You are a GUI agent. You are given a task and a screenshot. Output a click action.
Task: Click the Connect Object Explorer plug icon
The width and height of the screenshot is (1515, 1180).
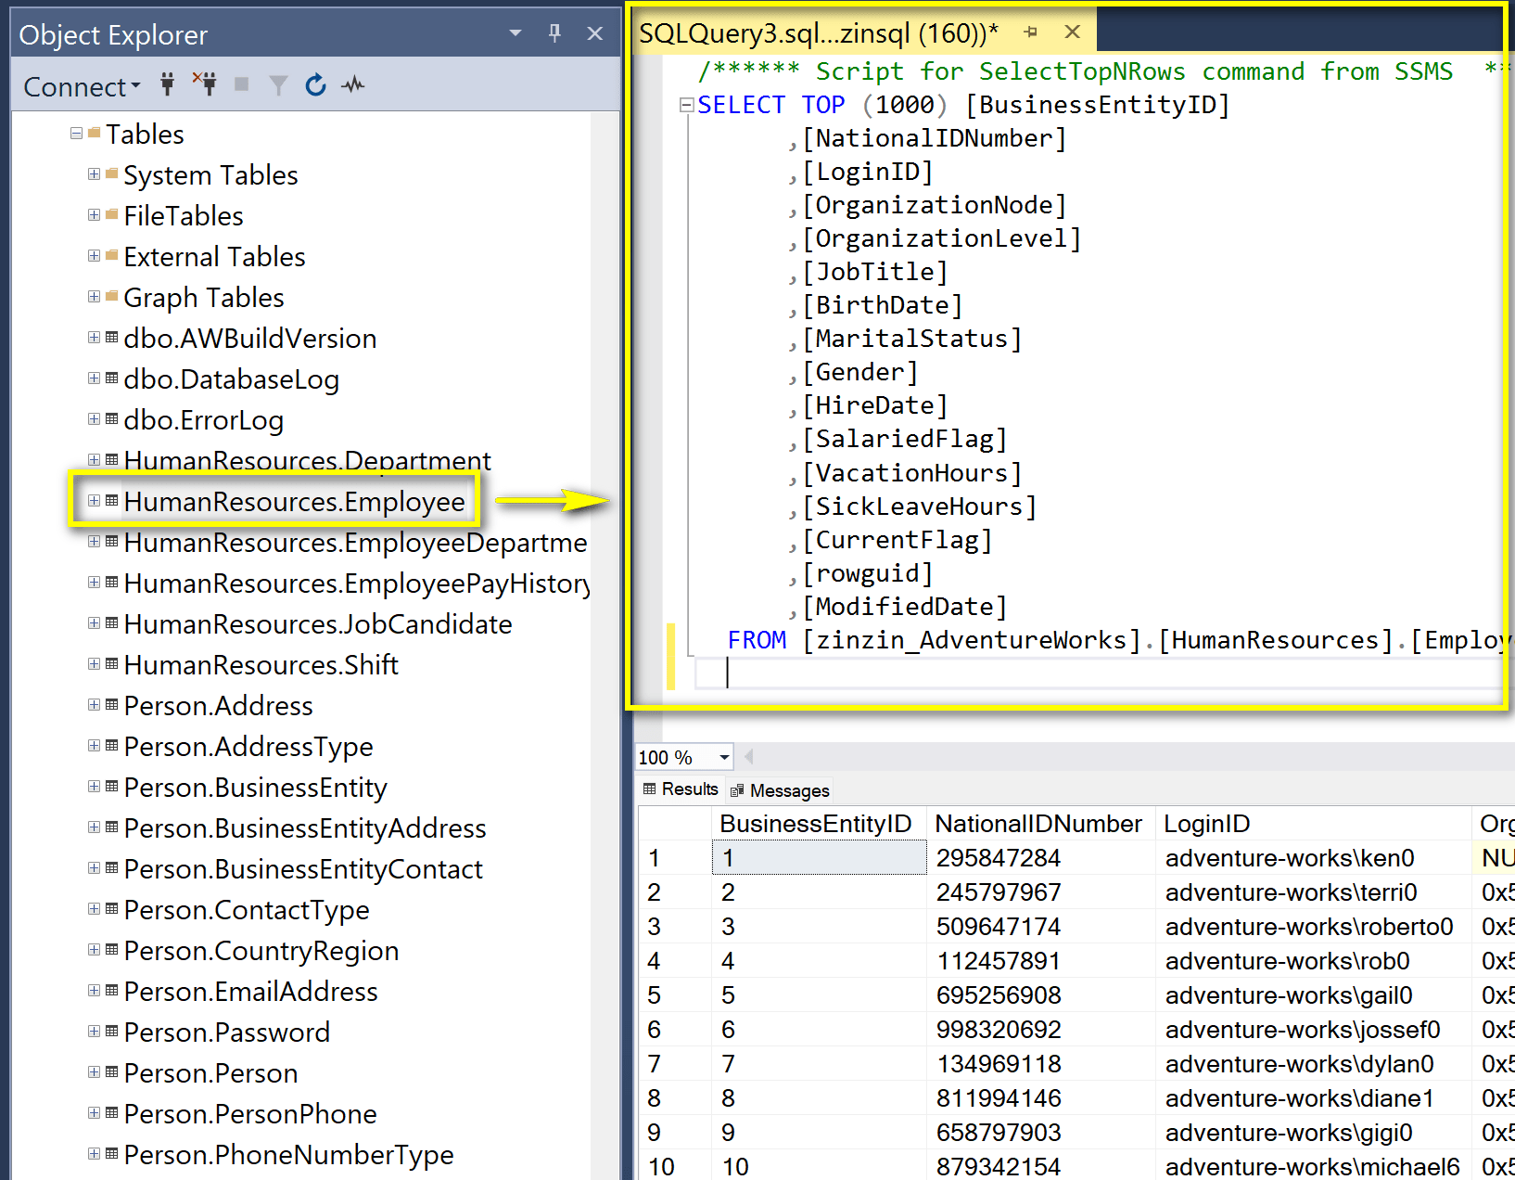coord(167,84)
